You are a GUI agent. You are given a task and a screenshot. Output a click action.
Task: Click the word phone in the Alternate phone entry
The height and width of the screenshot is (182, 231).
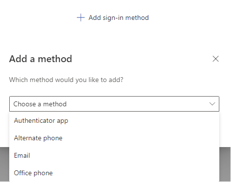pyautogui.click(x=53, y=138)
